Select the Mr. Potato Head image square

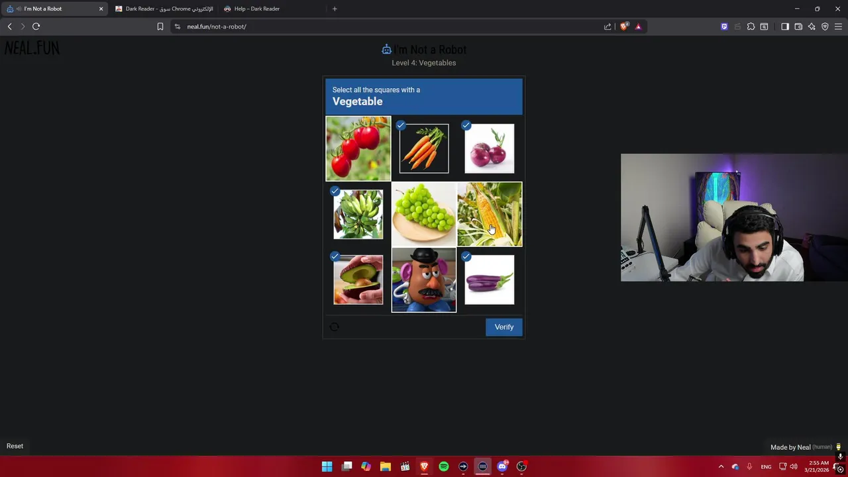point(424,280)
